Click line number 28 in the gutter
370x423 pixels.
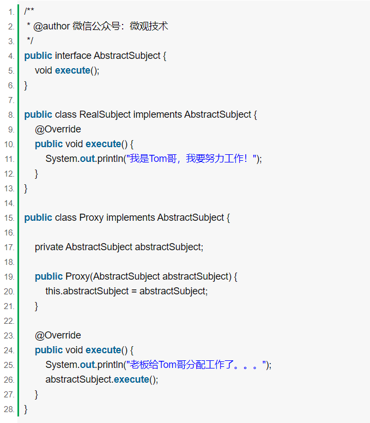[x=9, y=409]
